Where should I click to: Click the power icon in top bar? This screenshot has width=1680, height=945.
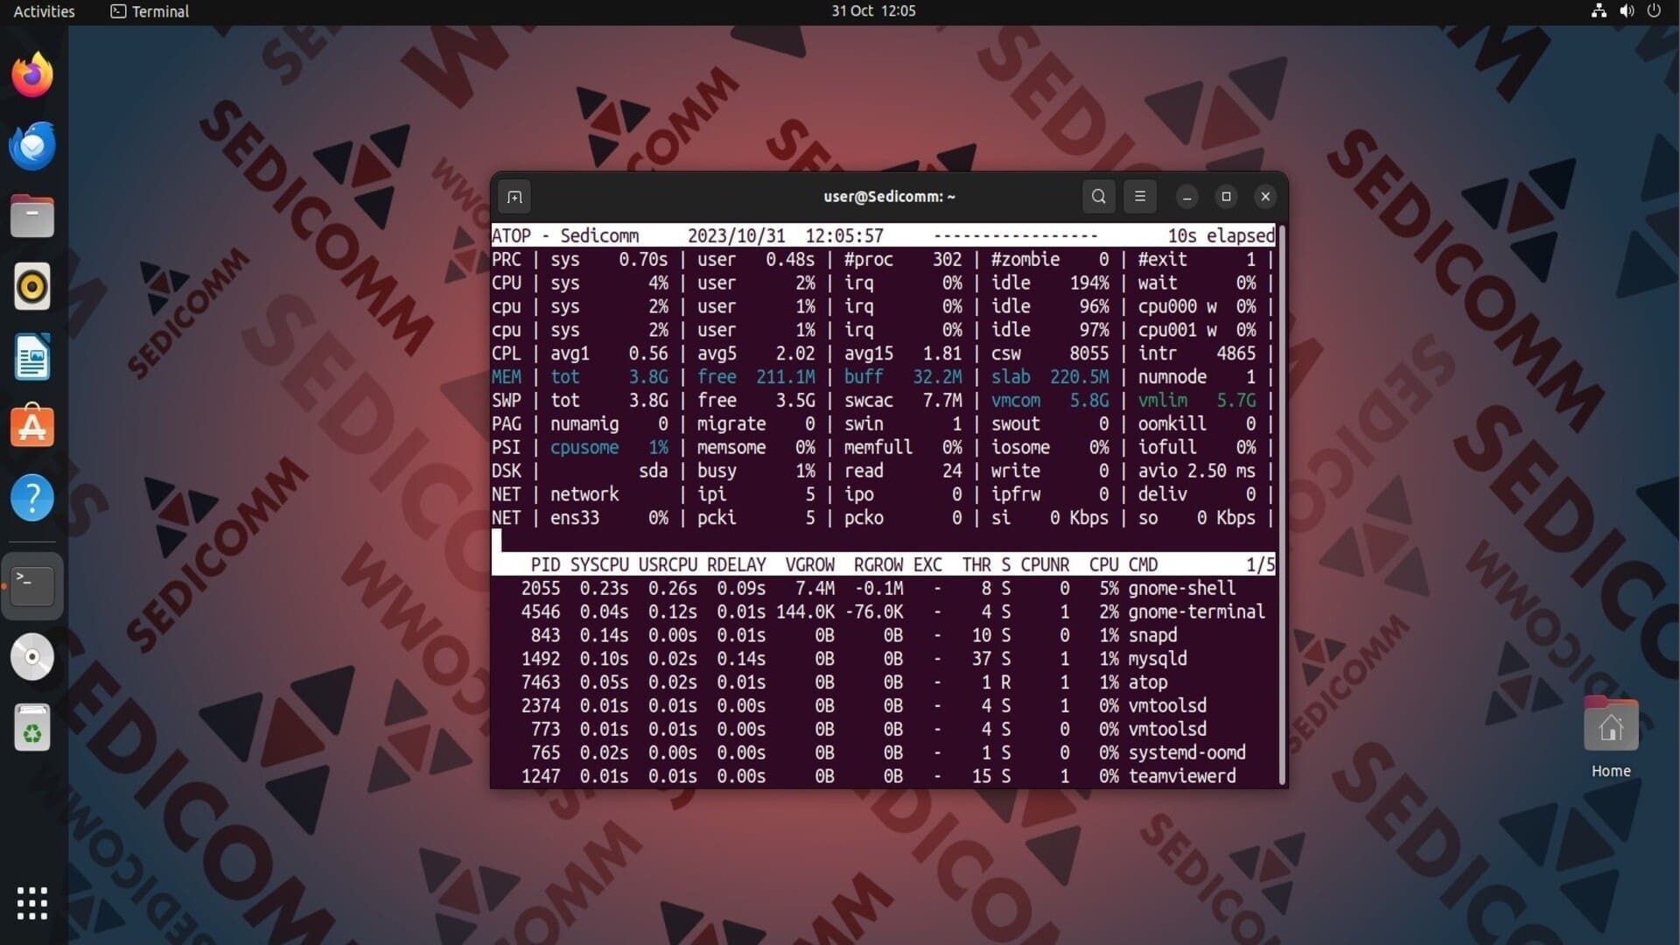1654,11
